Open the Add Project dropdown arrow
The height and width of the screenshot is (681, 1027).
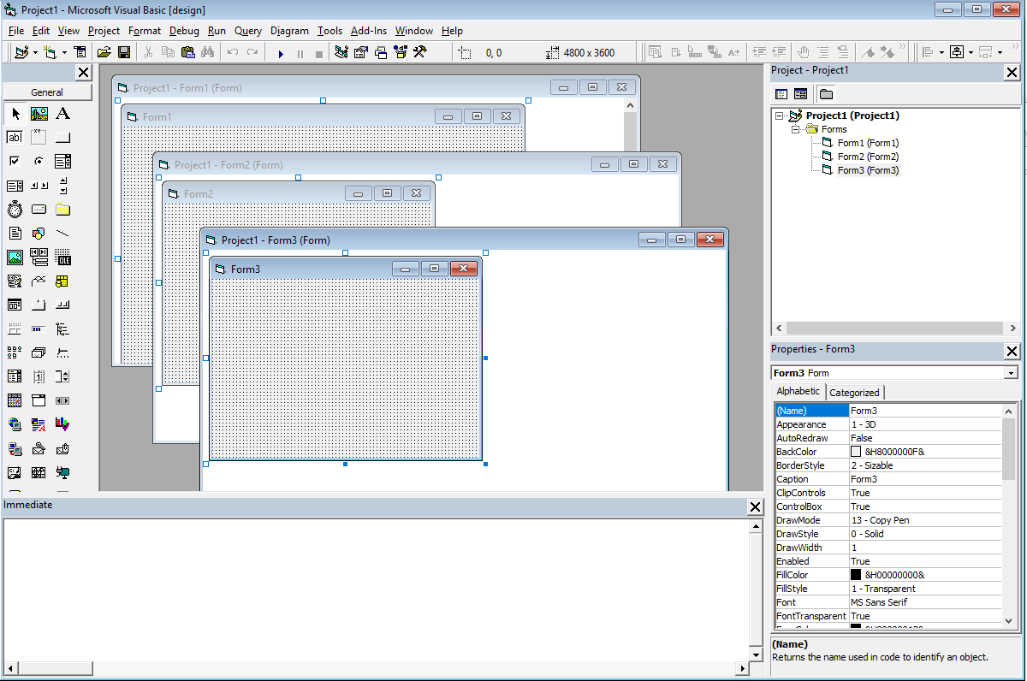pos(34,53)
